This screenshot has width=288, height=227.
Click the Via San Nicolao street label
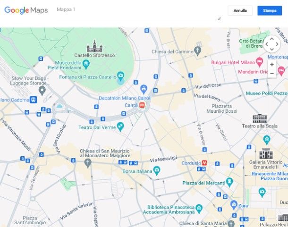(59, 139)
